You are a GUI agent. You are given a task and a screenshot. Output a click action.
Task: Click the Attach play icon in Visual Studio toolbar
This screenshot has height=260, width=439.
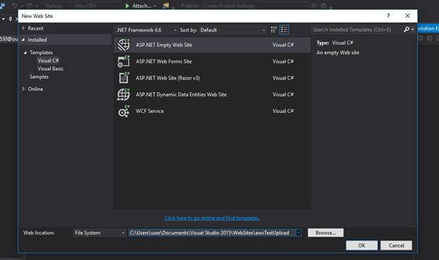coord(127,6)
